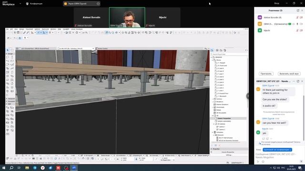Open View Map in Navigator
Screen dimensions: 305x171
click(x=217, y=50)
